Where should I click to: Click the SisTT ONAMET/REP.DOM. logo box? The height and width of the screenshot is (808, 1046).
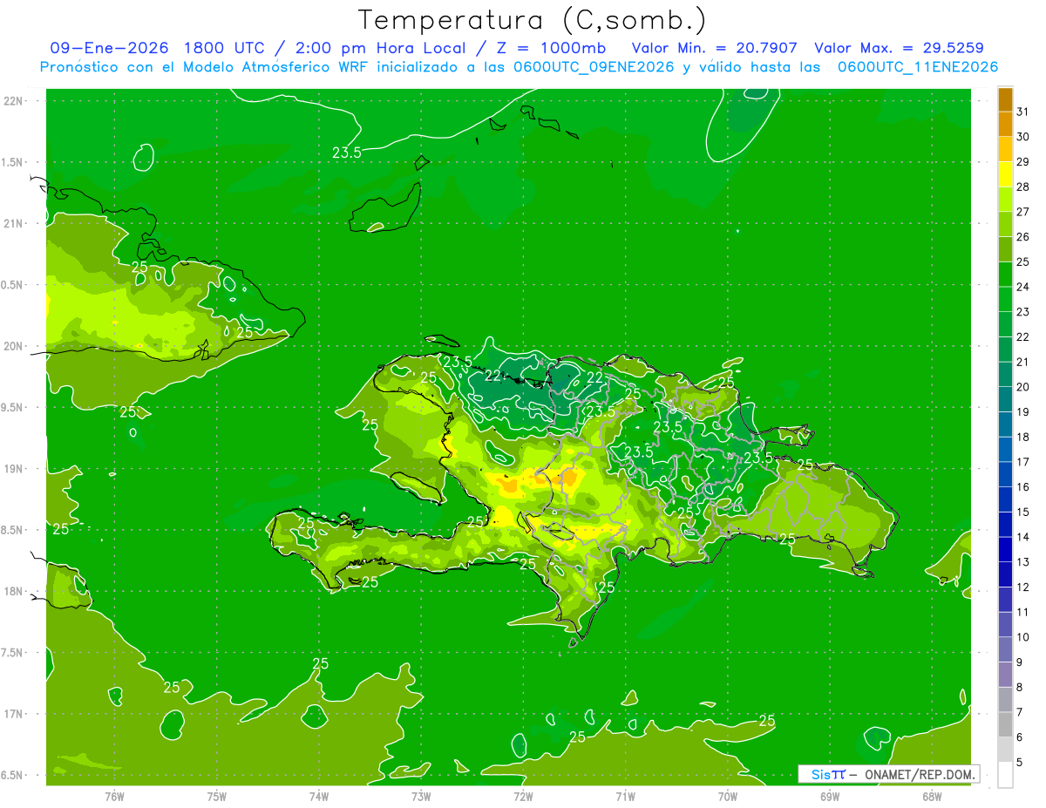click(889, 774)
